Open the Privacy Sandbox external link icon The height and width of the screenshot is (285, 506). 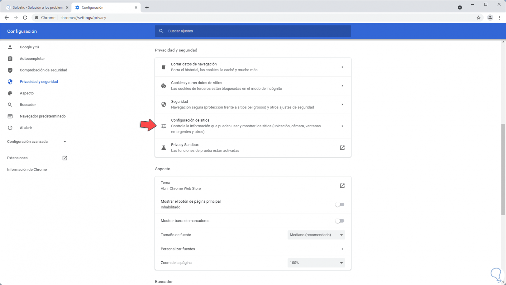click(342, 148)
